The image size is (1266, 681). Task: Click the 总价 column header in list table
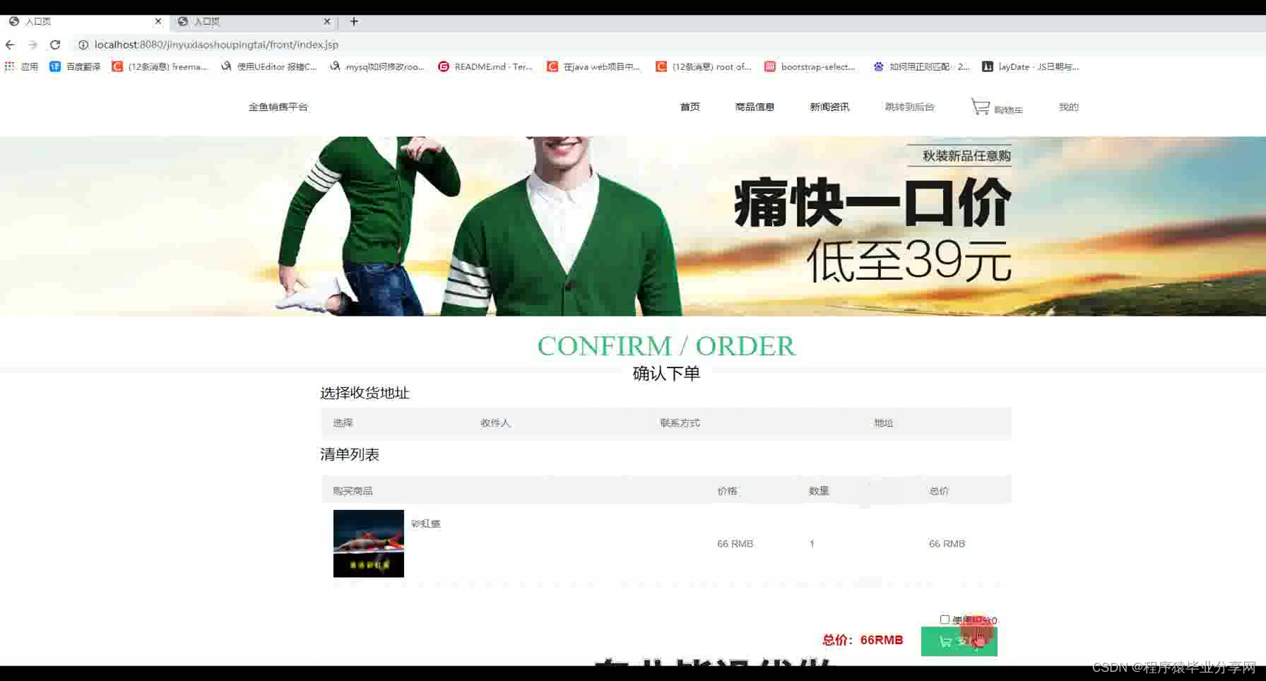pyautogui.click(x=939, y=490)
